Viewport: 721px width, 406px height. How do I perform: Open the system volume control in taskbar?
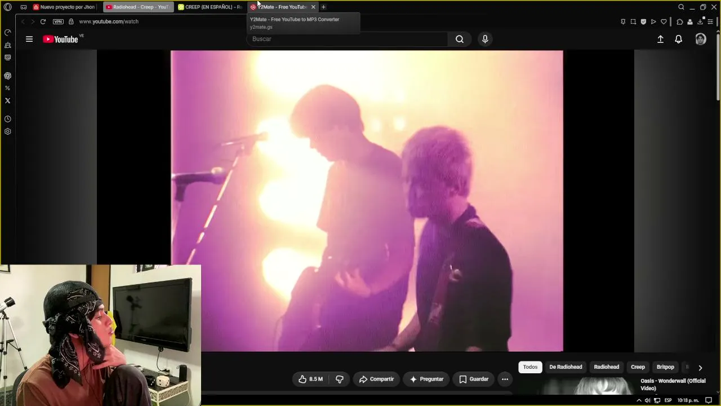[x=648, y=400]
